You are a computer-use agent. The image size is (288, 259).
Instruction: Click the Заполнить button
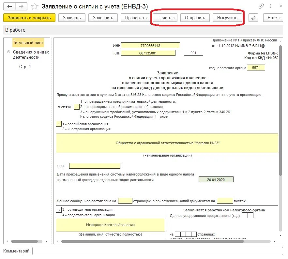click(x=103, y=18)
